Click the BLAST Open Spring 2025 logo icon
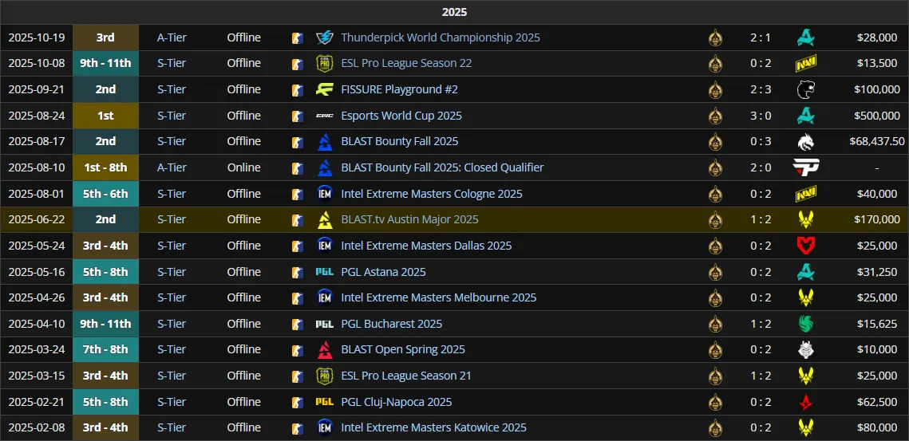The width and height of the screenshot is (909, 441). (325, 349)
